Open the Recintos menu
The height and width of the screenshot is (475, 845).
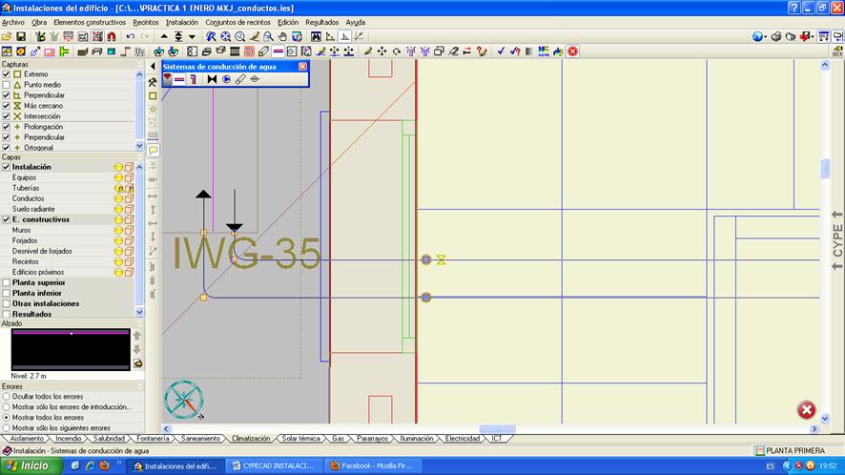(x=146, y=22)
